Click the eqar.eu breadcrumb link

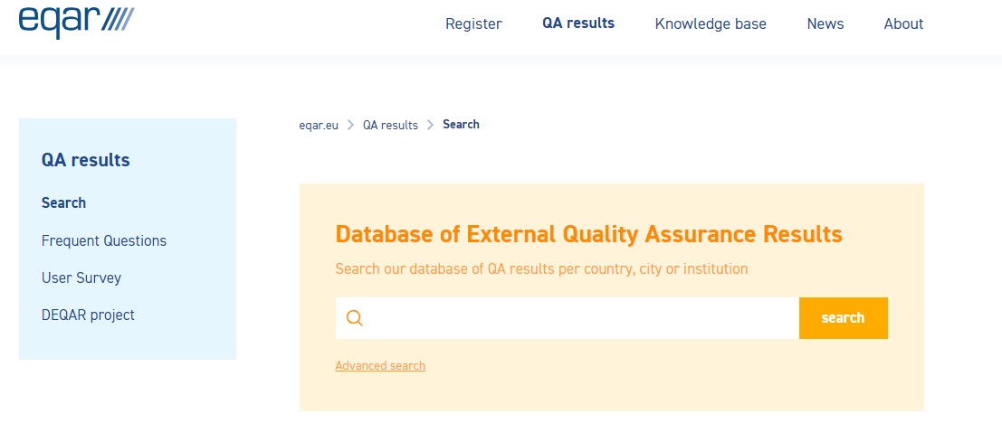(319, 125)
